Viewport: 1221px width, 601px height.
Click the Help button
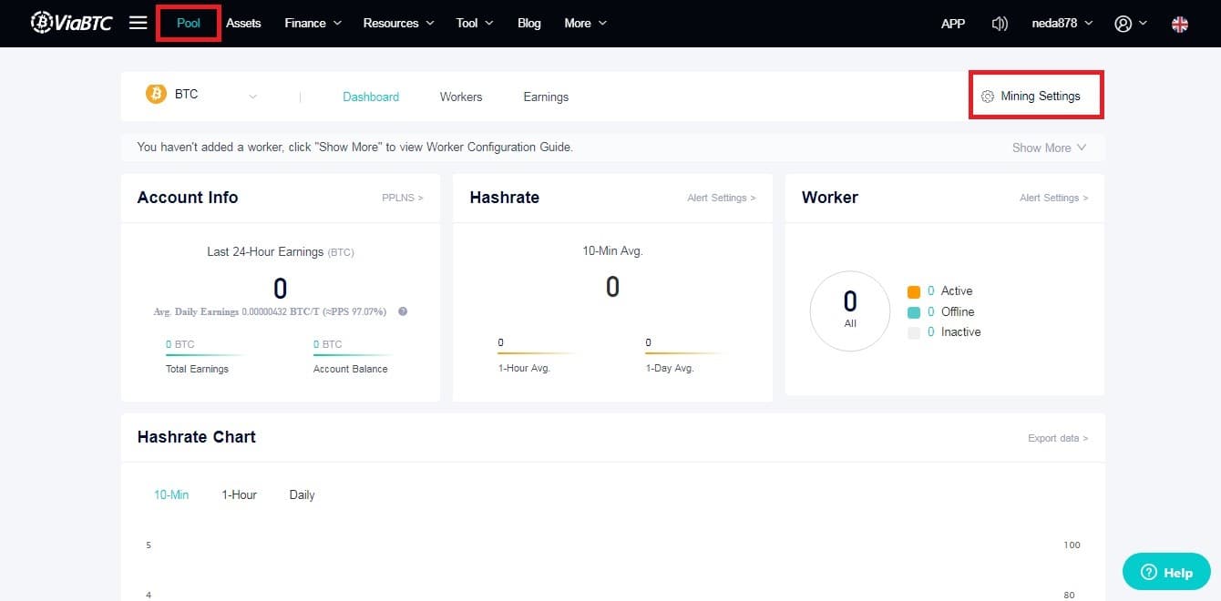pyautogui.click(x=1166, y=572)
